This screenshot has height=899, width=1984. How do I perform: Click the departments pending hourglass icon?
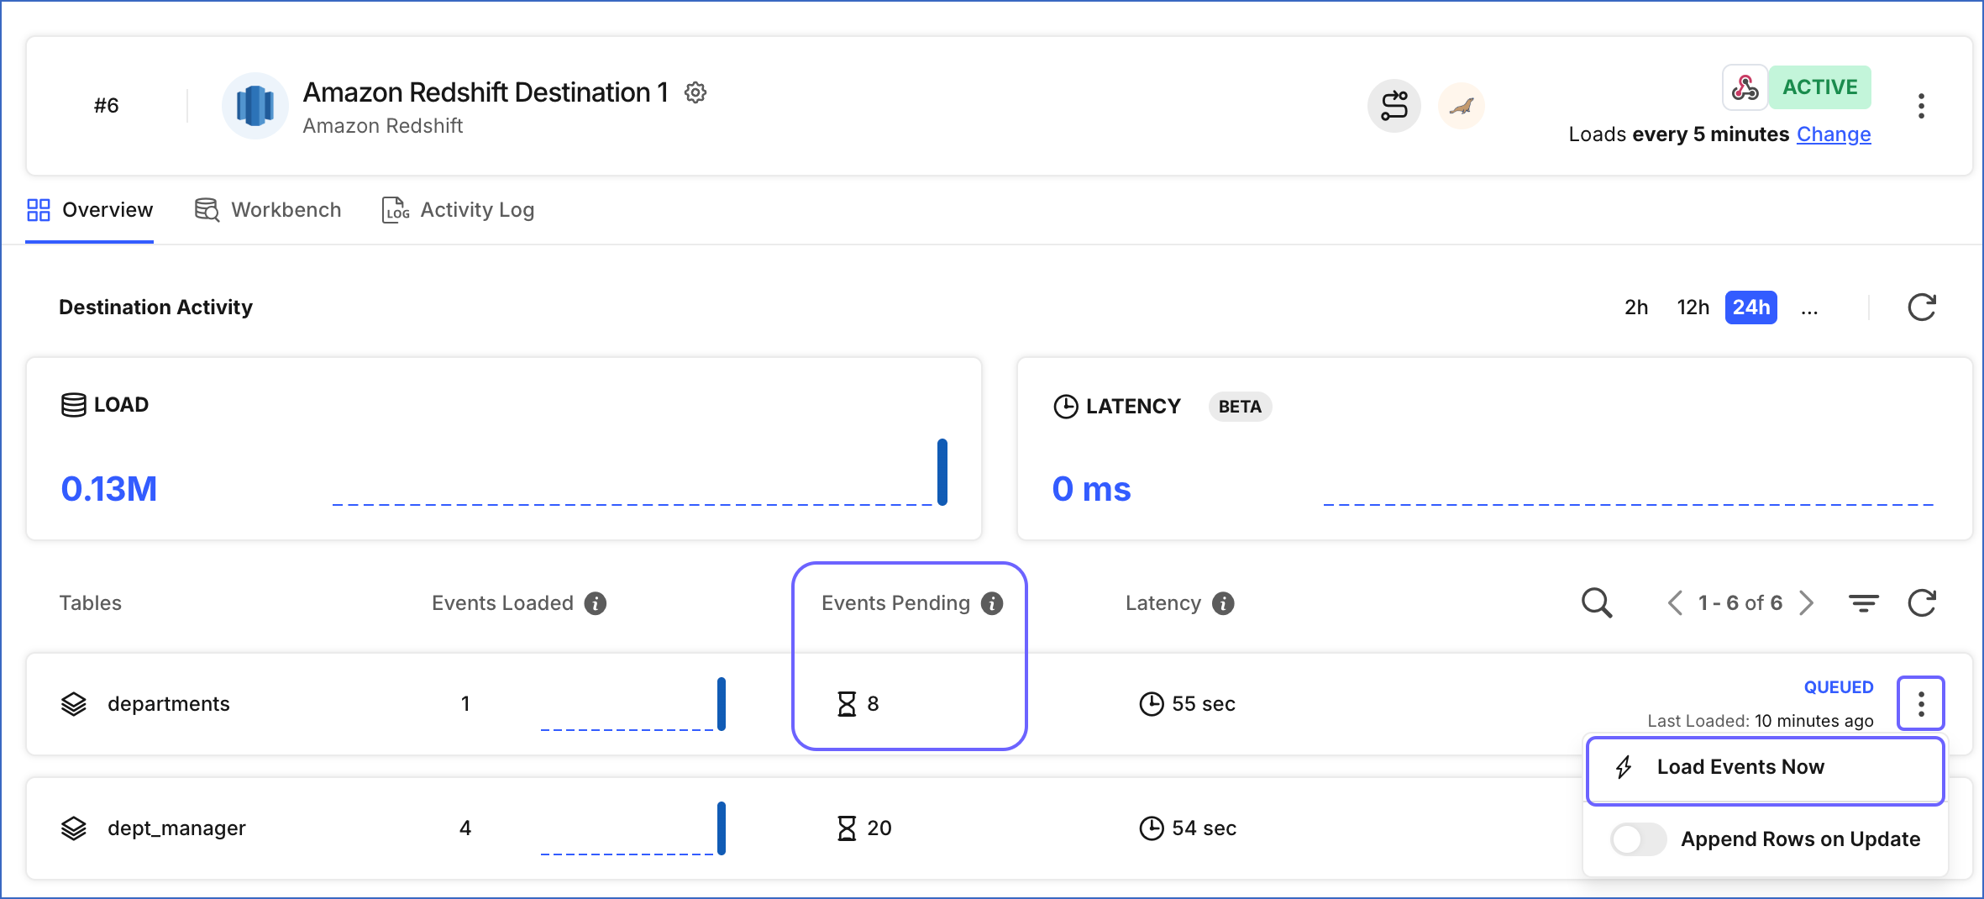pos(847,704)
